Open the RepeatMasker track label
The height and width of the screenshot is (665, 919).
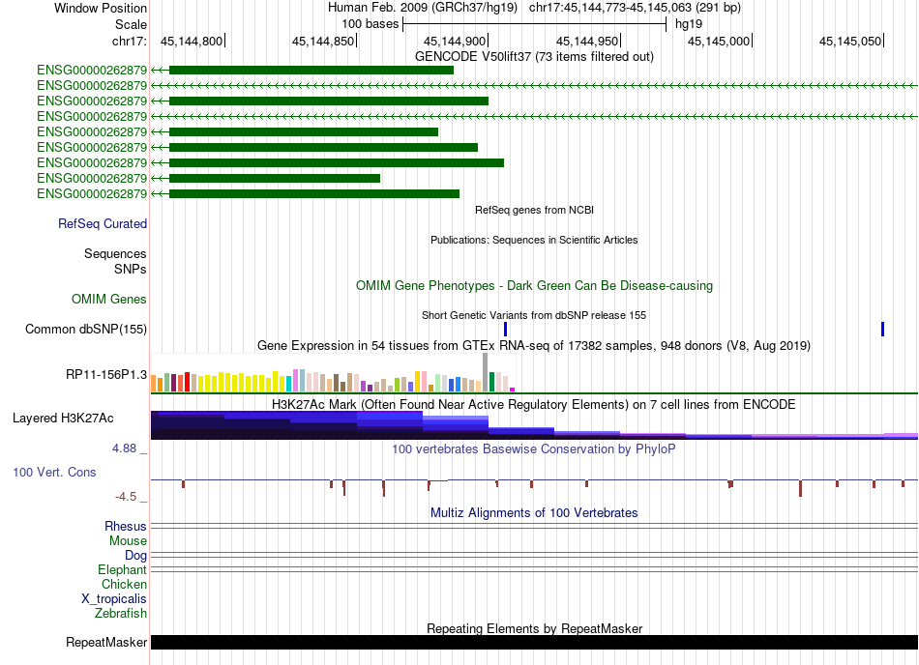pyautogui.click(x=106, y=642)
